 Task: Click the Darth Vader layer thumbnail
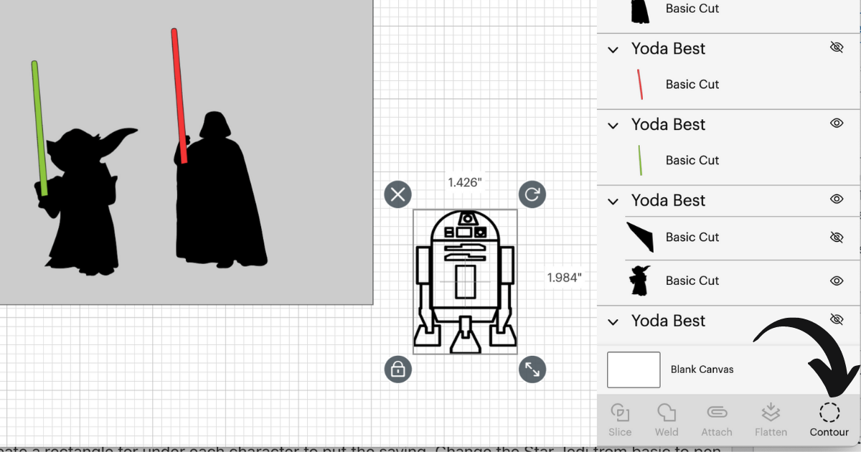coord(640,11)
